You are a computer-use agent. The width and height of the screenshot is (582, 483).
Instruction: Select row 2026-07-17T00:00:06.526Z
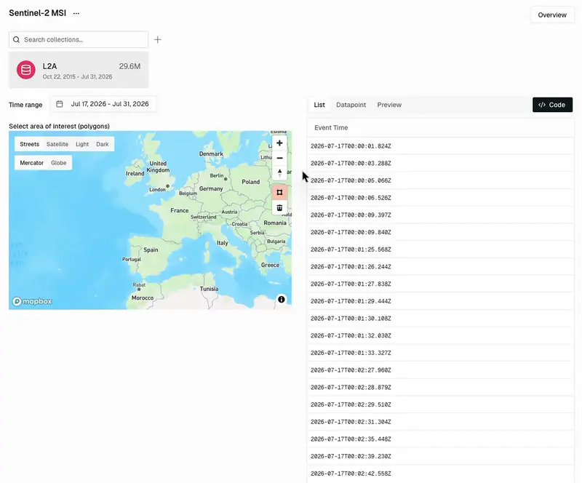440,198
